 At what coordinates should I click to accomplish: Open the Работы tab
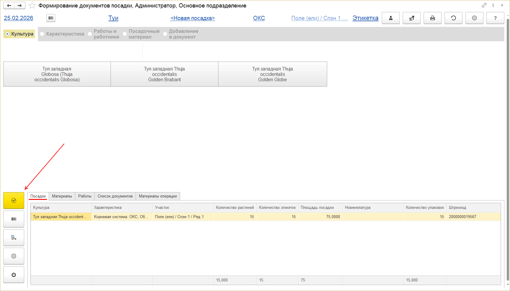click(85, 196)
